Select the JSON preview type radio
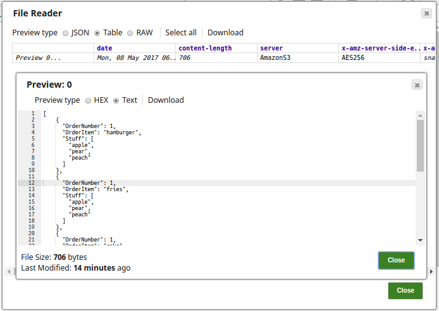The width and height of the screenshot is (439, 311). pos(66,33)
